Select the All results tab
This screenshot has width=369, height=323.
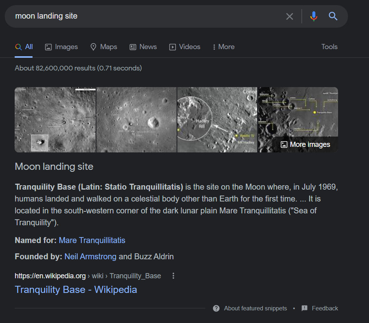click(x=24, y=47)
